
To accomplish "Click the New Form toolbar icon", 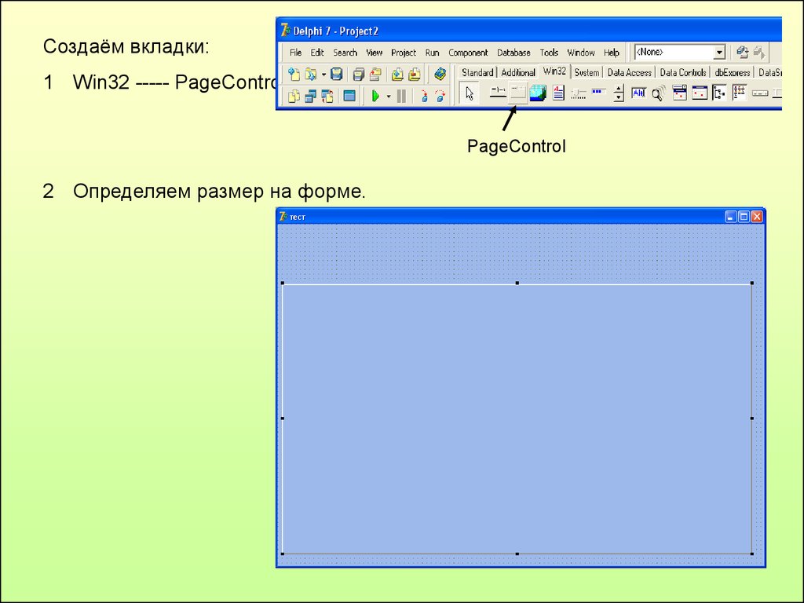I will click(x=349, y=96).
